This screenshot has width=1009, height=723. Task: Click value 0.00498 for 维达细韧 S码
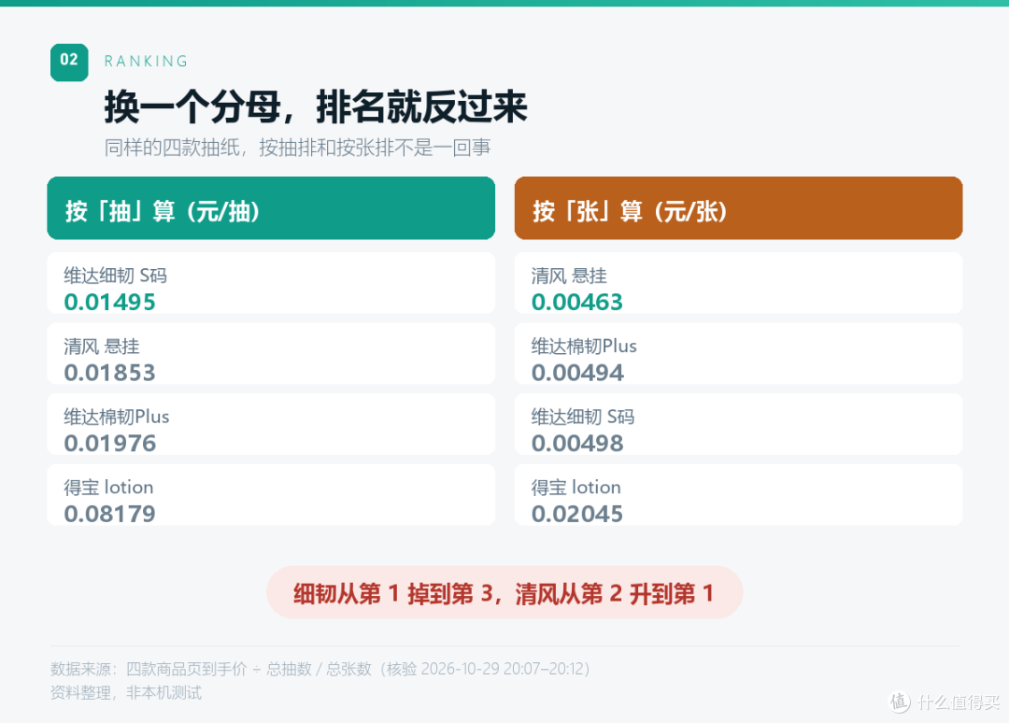pos(577,443)
